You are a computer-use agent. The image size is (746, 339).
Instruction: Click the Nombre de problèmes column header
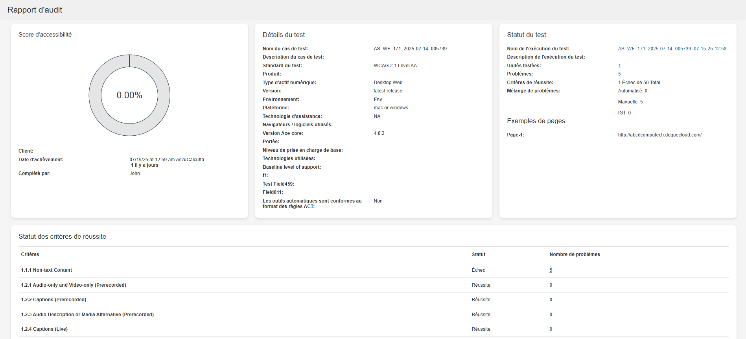pos(575,254)
